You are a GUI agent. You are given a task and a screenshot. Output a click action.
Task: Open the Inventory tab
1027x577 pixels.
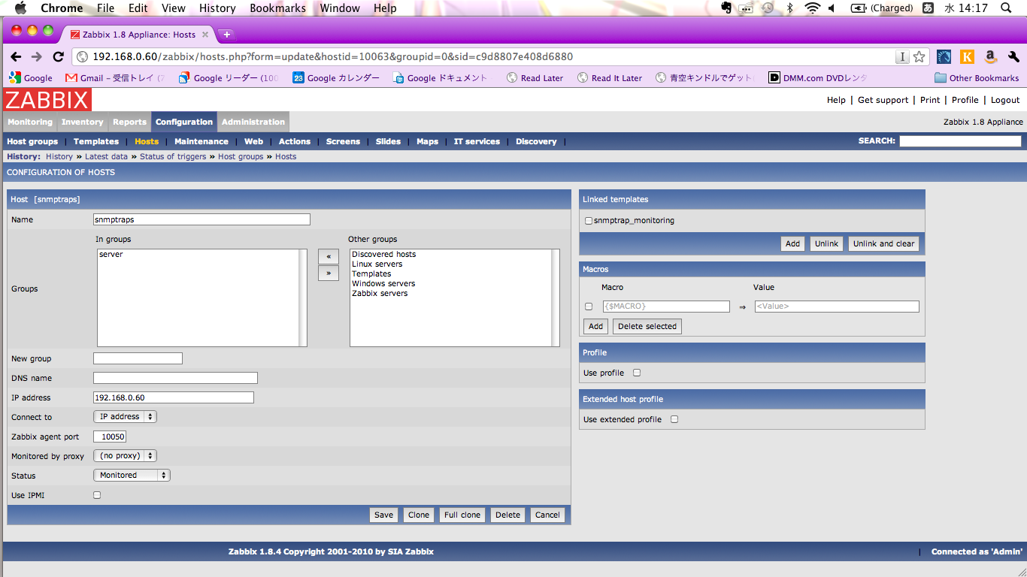pyautogui.click(x=83, y=122)
